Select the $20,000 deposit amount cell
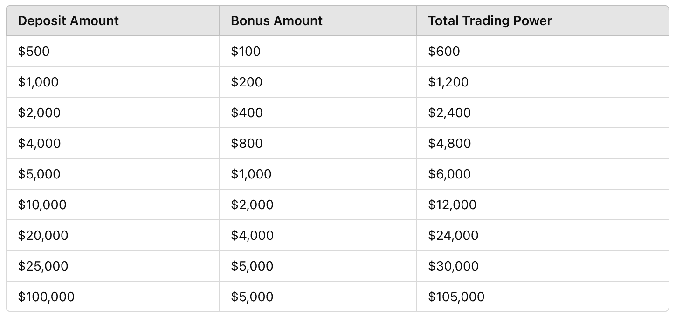The height and width of the screenshot is (317, 676). click(43, 235)
